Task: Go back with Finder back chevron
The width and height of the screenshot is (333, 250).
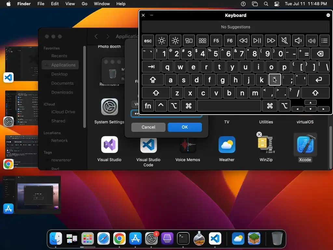Action: 96,36
